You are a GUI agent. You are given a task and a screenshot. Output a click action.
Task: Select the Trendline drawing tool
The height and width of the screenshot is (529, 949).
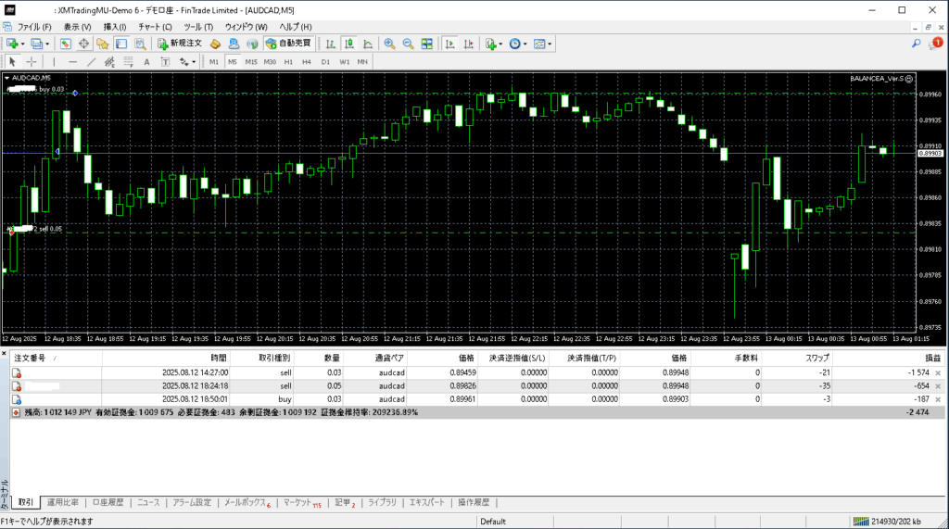click(91, 62)
